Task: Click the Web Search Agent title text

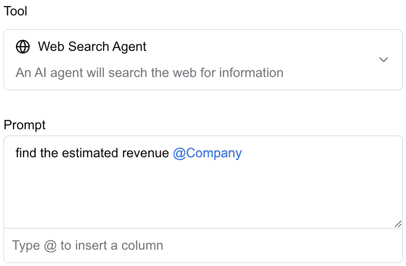Action: pyautogui.click(x=92, y=47)
